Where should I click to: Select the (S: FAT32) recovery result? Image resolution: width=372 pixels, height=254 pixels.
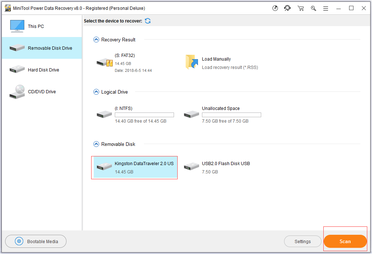point(125,62)
